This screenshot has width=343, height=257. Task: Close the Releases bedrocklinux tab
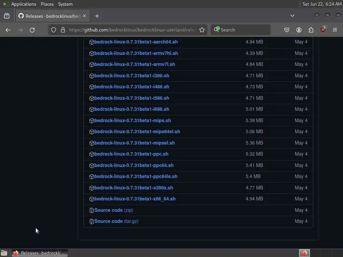pos(84,16)
